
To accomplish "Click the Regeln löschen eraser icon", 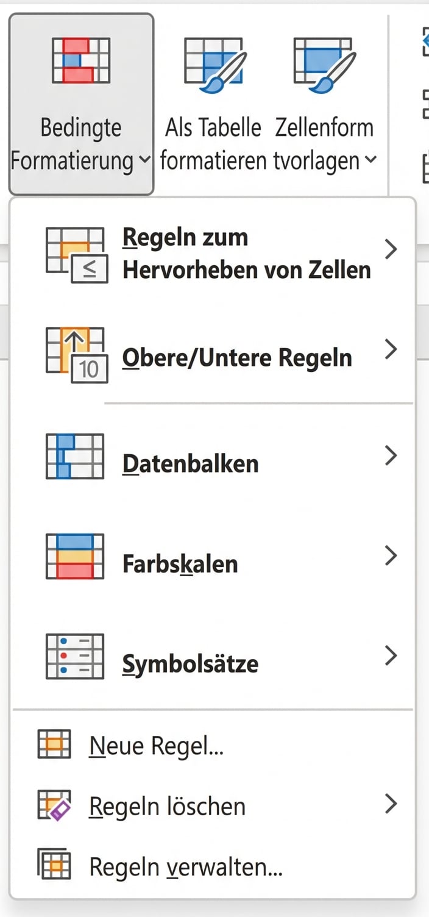I will [x=54, y=805].
